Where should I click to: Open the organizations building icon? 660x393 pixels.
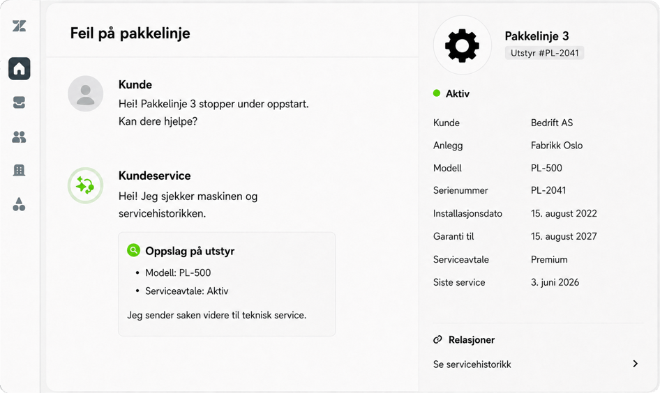(x=19, y=170)
